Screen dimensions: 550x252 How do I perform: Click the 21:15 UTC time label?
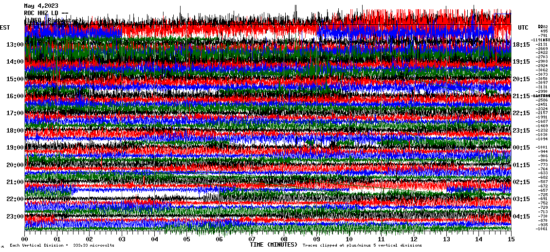pyautogui.click(x=521, y=96)
